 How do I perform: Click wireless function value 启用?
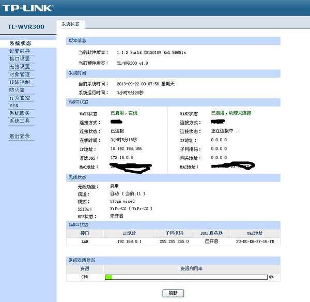(x=114, y=186)
